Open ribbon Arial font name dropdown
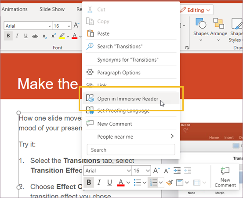The width and height of the screenshot is (243, 198). click(50, 26)
